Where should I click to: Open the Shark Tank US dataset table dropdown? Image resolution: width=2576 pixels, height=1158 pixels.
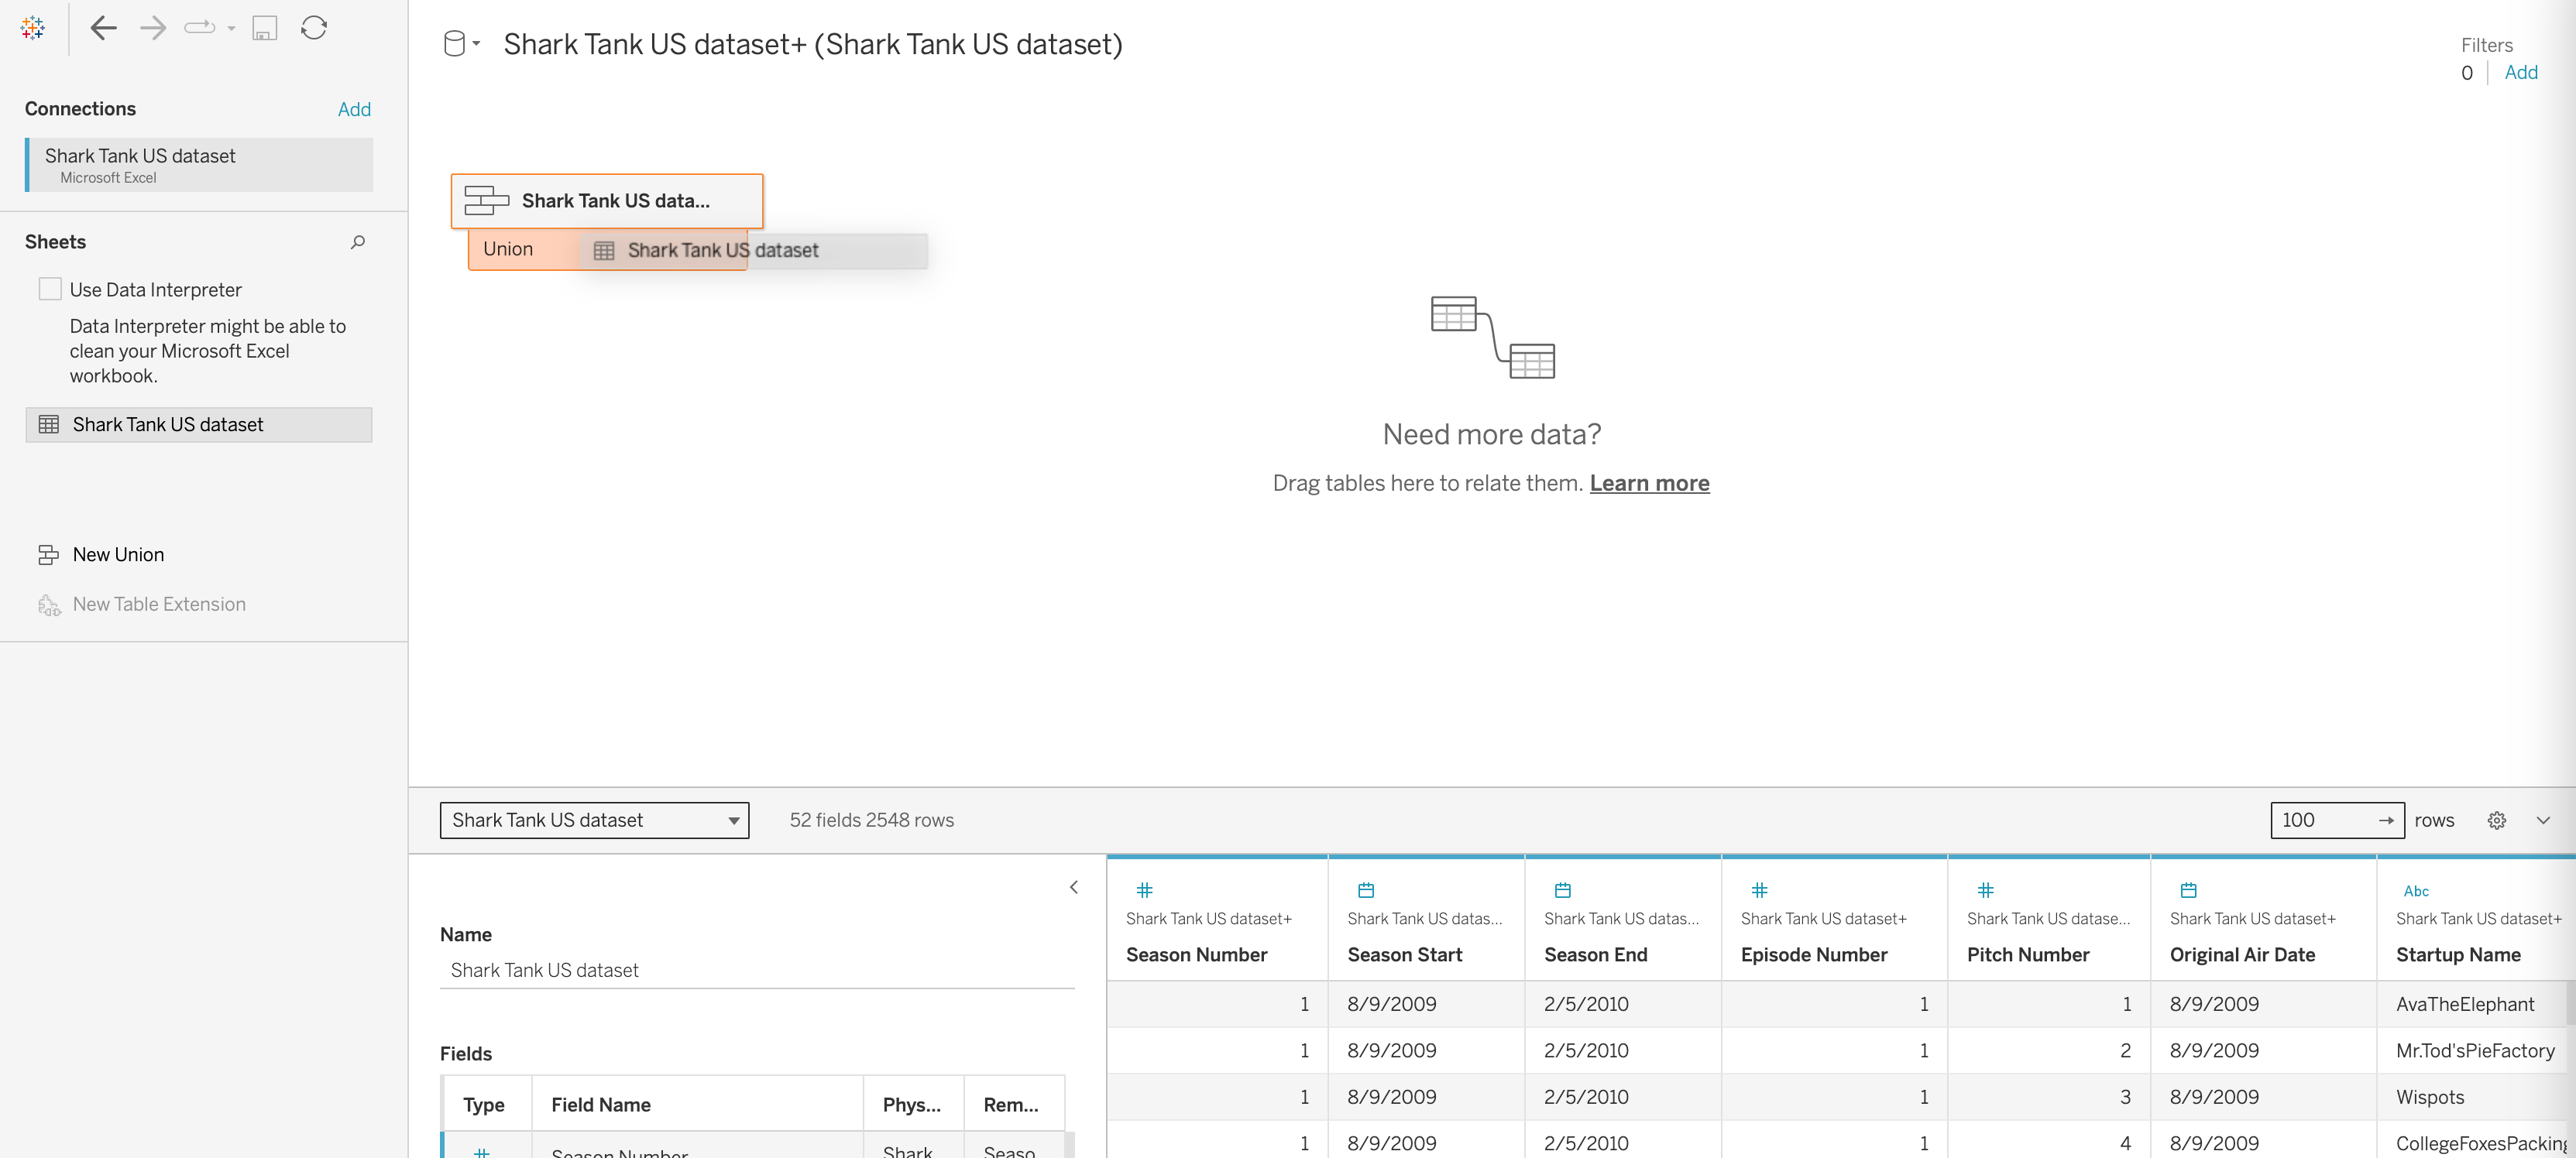[594, 821]
